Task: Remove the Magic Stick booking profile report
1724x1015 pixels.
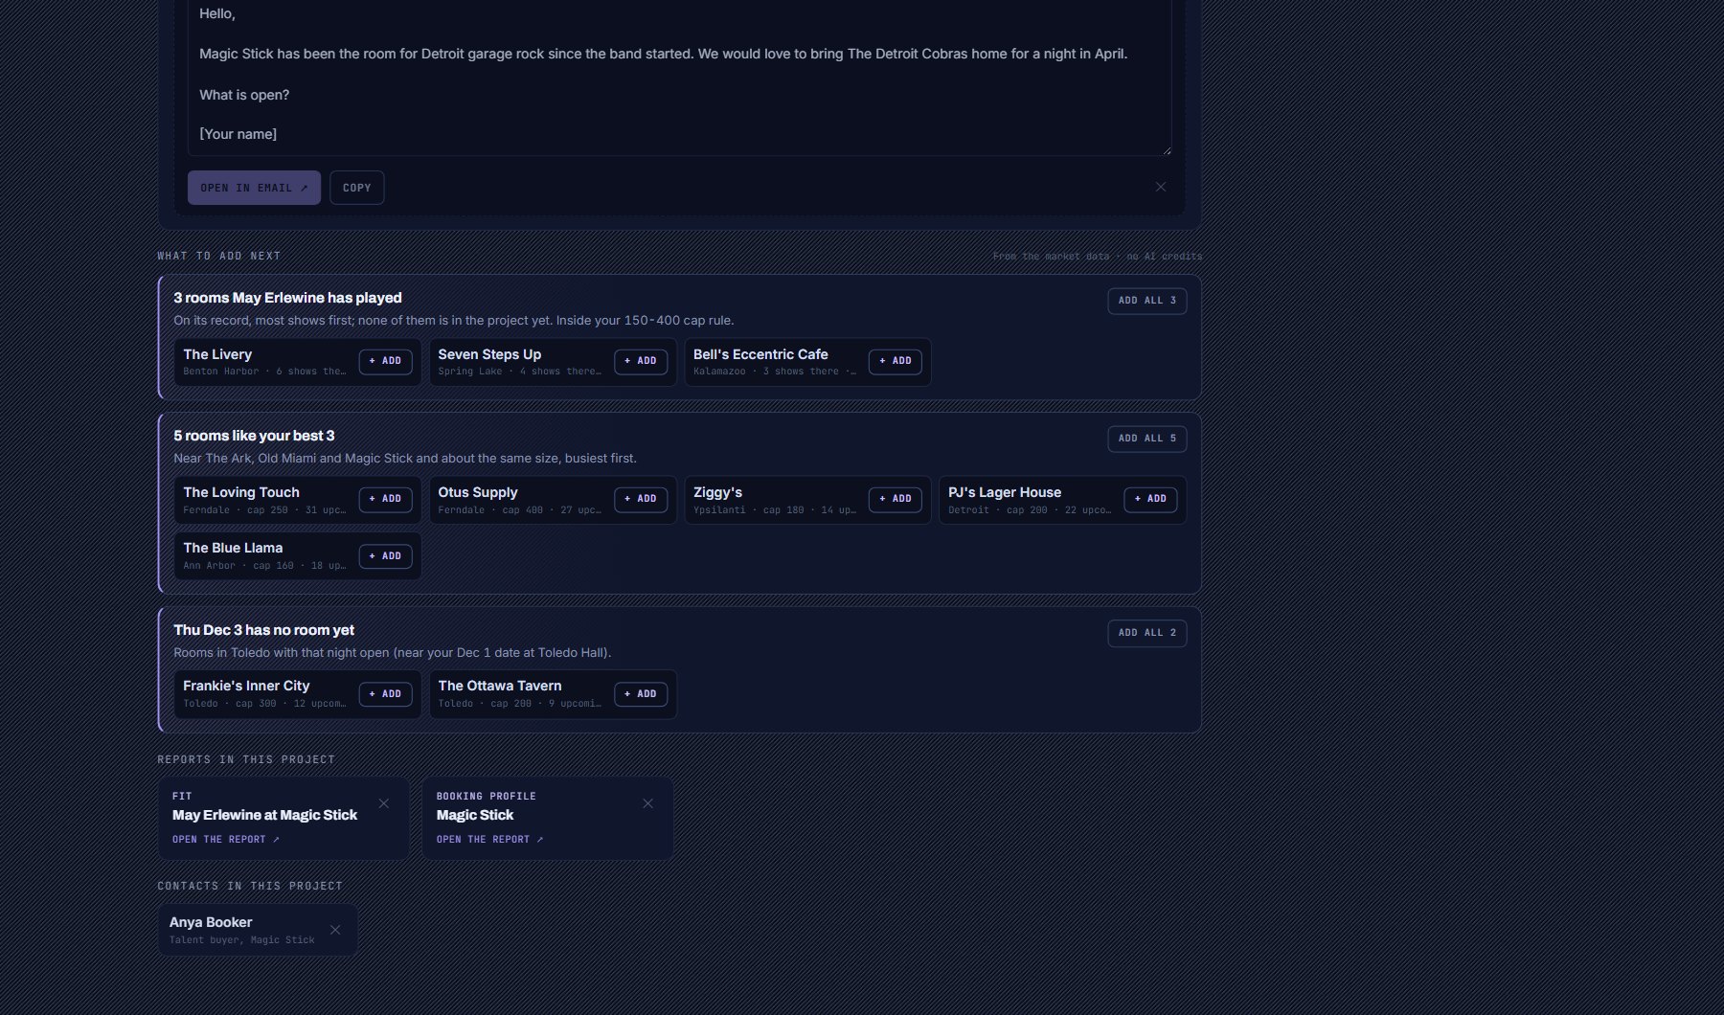Action: click(x=647, y=803)
